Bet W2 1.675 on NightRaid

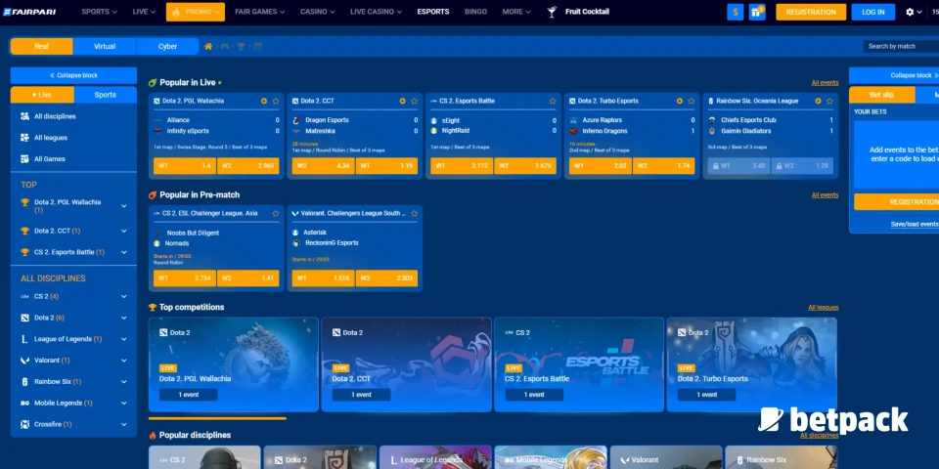click(x=525, y=166)
